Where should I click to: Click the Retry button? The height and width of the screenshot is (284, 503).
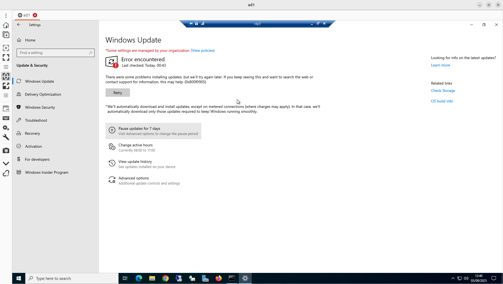coord(117,93)
